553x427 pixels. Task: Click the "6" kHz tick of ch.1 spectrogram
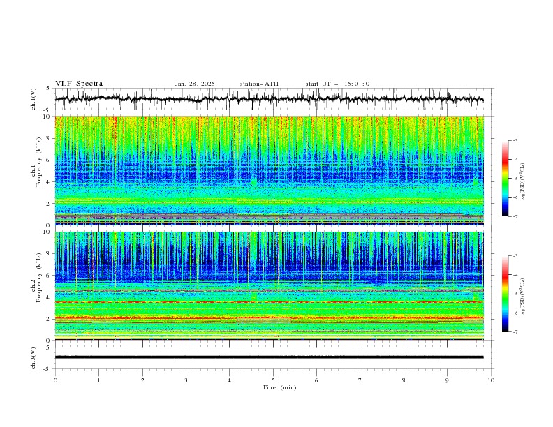49,160
